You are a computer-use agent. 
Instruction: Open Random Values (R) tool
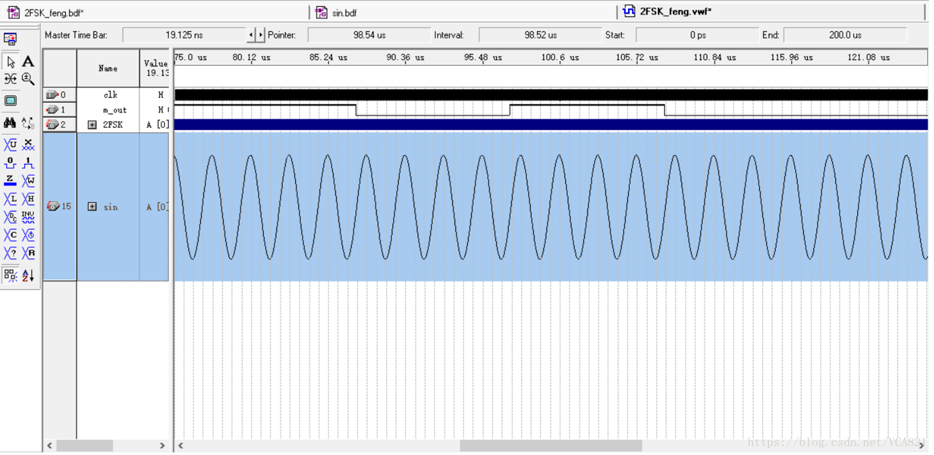point(28,253)
